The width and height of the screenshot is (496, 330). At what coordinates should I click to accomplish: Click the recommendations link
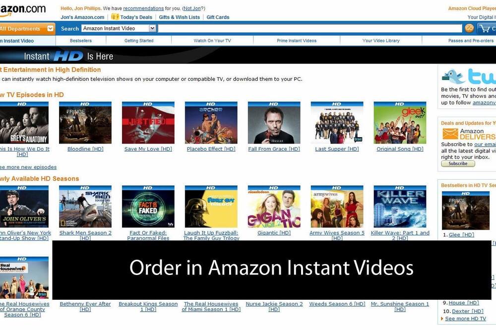143,8
